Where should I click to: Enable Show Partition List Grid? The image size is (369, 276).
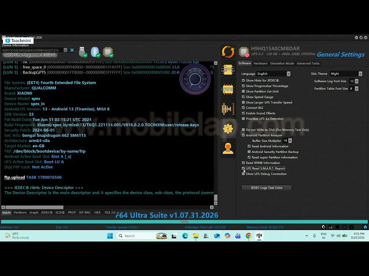pos(243,91)
